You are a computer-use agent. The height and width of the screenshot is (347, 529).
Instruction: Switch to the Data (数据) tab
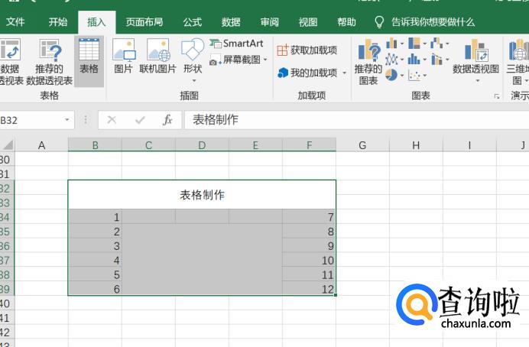coord(231,22)
